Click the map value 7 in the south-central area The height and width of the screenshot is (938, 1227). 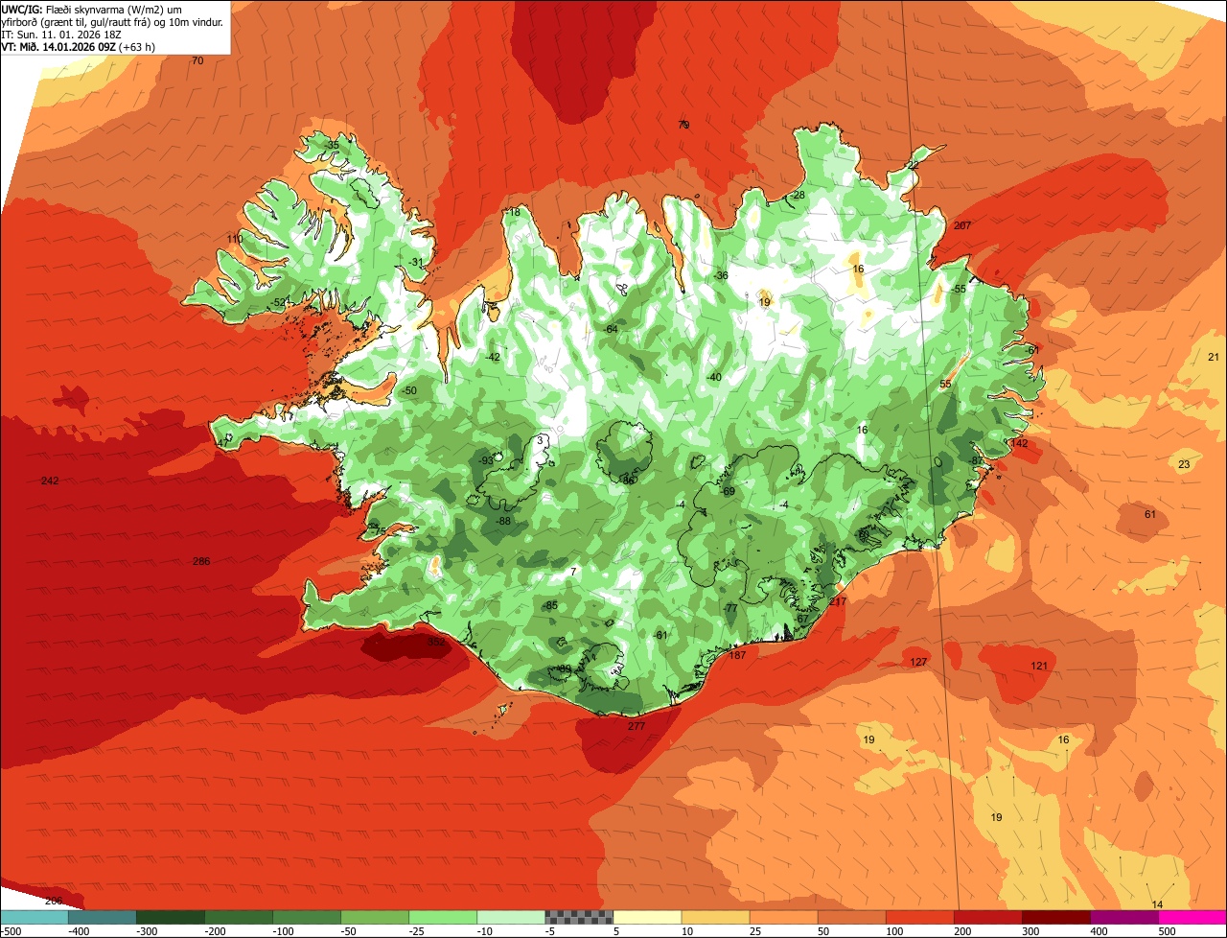click(x=573, y=572)
